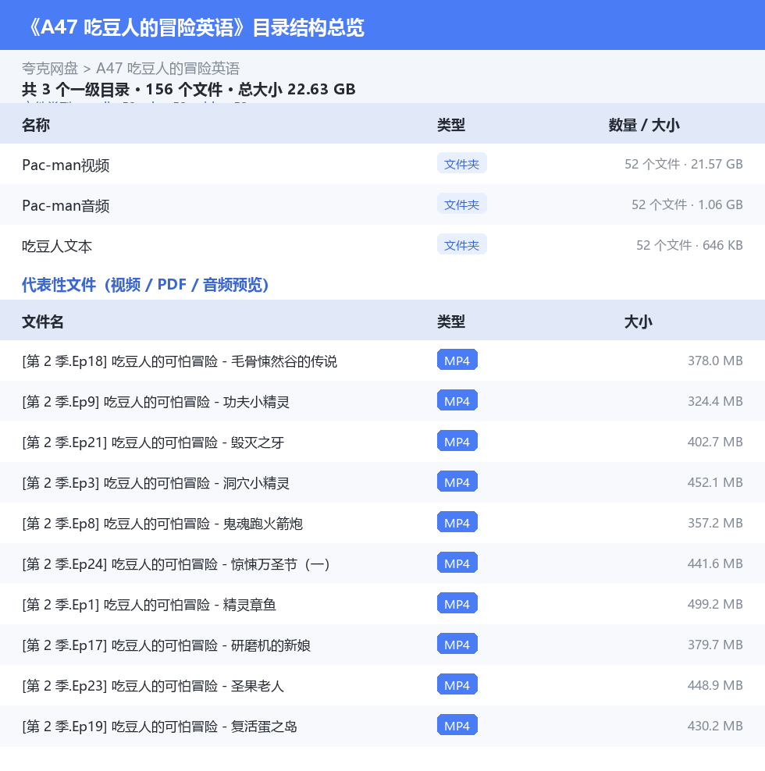Click the MP4 badge on the Ep23 row
This screenshot has height=771, width=765.
tap(457, 685)
